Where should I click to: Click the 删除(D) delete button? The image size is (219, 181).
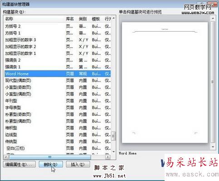51,164
